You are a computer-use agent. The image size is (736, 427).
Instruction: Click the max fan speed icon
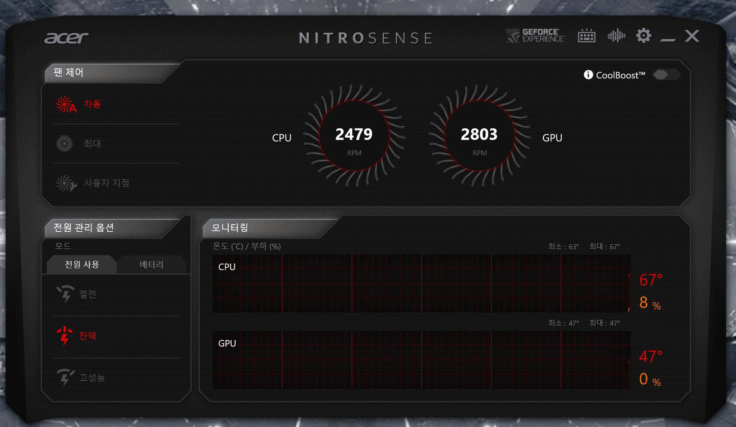(65, 144)
